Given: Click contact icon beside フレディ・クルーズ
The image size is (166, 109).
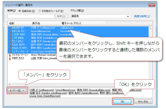Looking at the screenshot, I should (x=10, y=52).
